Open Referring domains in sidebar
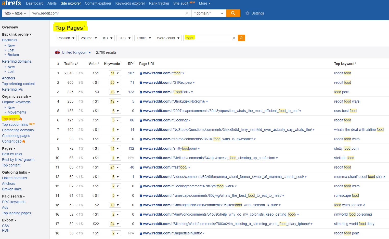Viewport: 389px width, 239px height. (x=17, y=61)
